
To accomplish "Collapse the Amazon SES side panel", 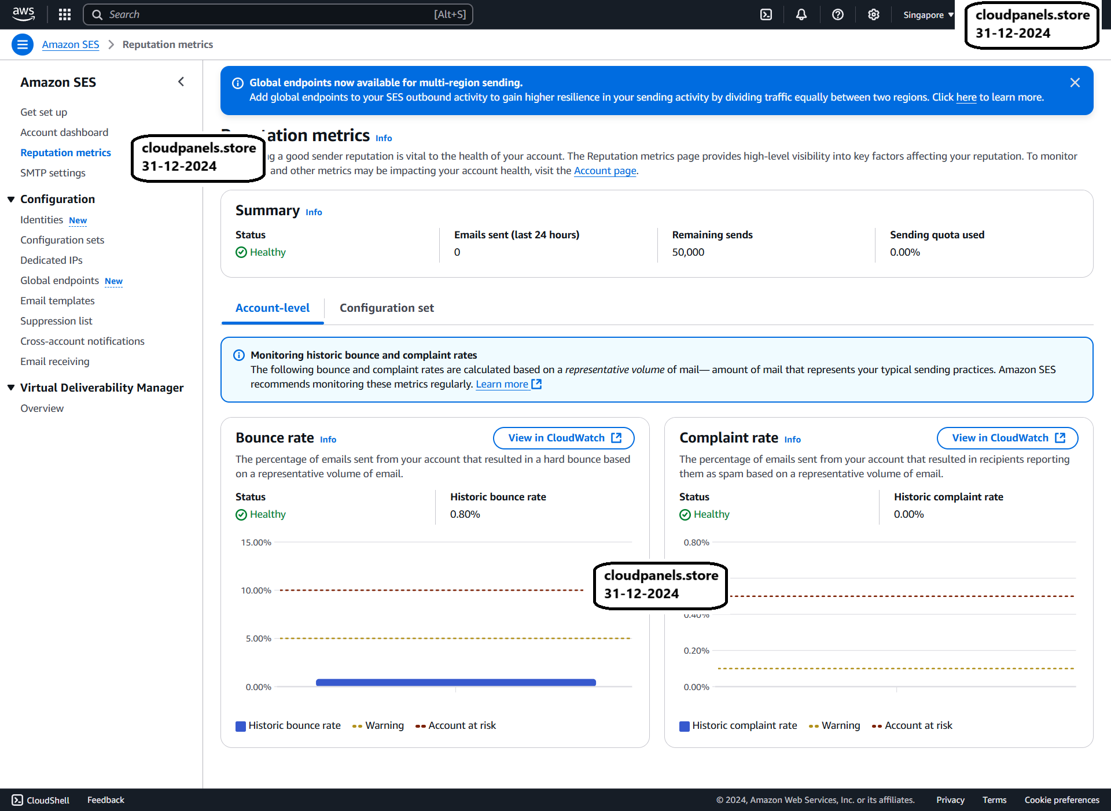I will pyautogui.click(x=181, y=82).
